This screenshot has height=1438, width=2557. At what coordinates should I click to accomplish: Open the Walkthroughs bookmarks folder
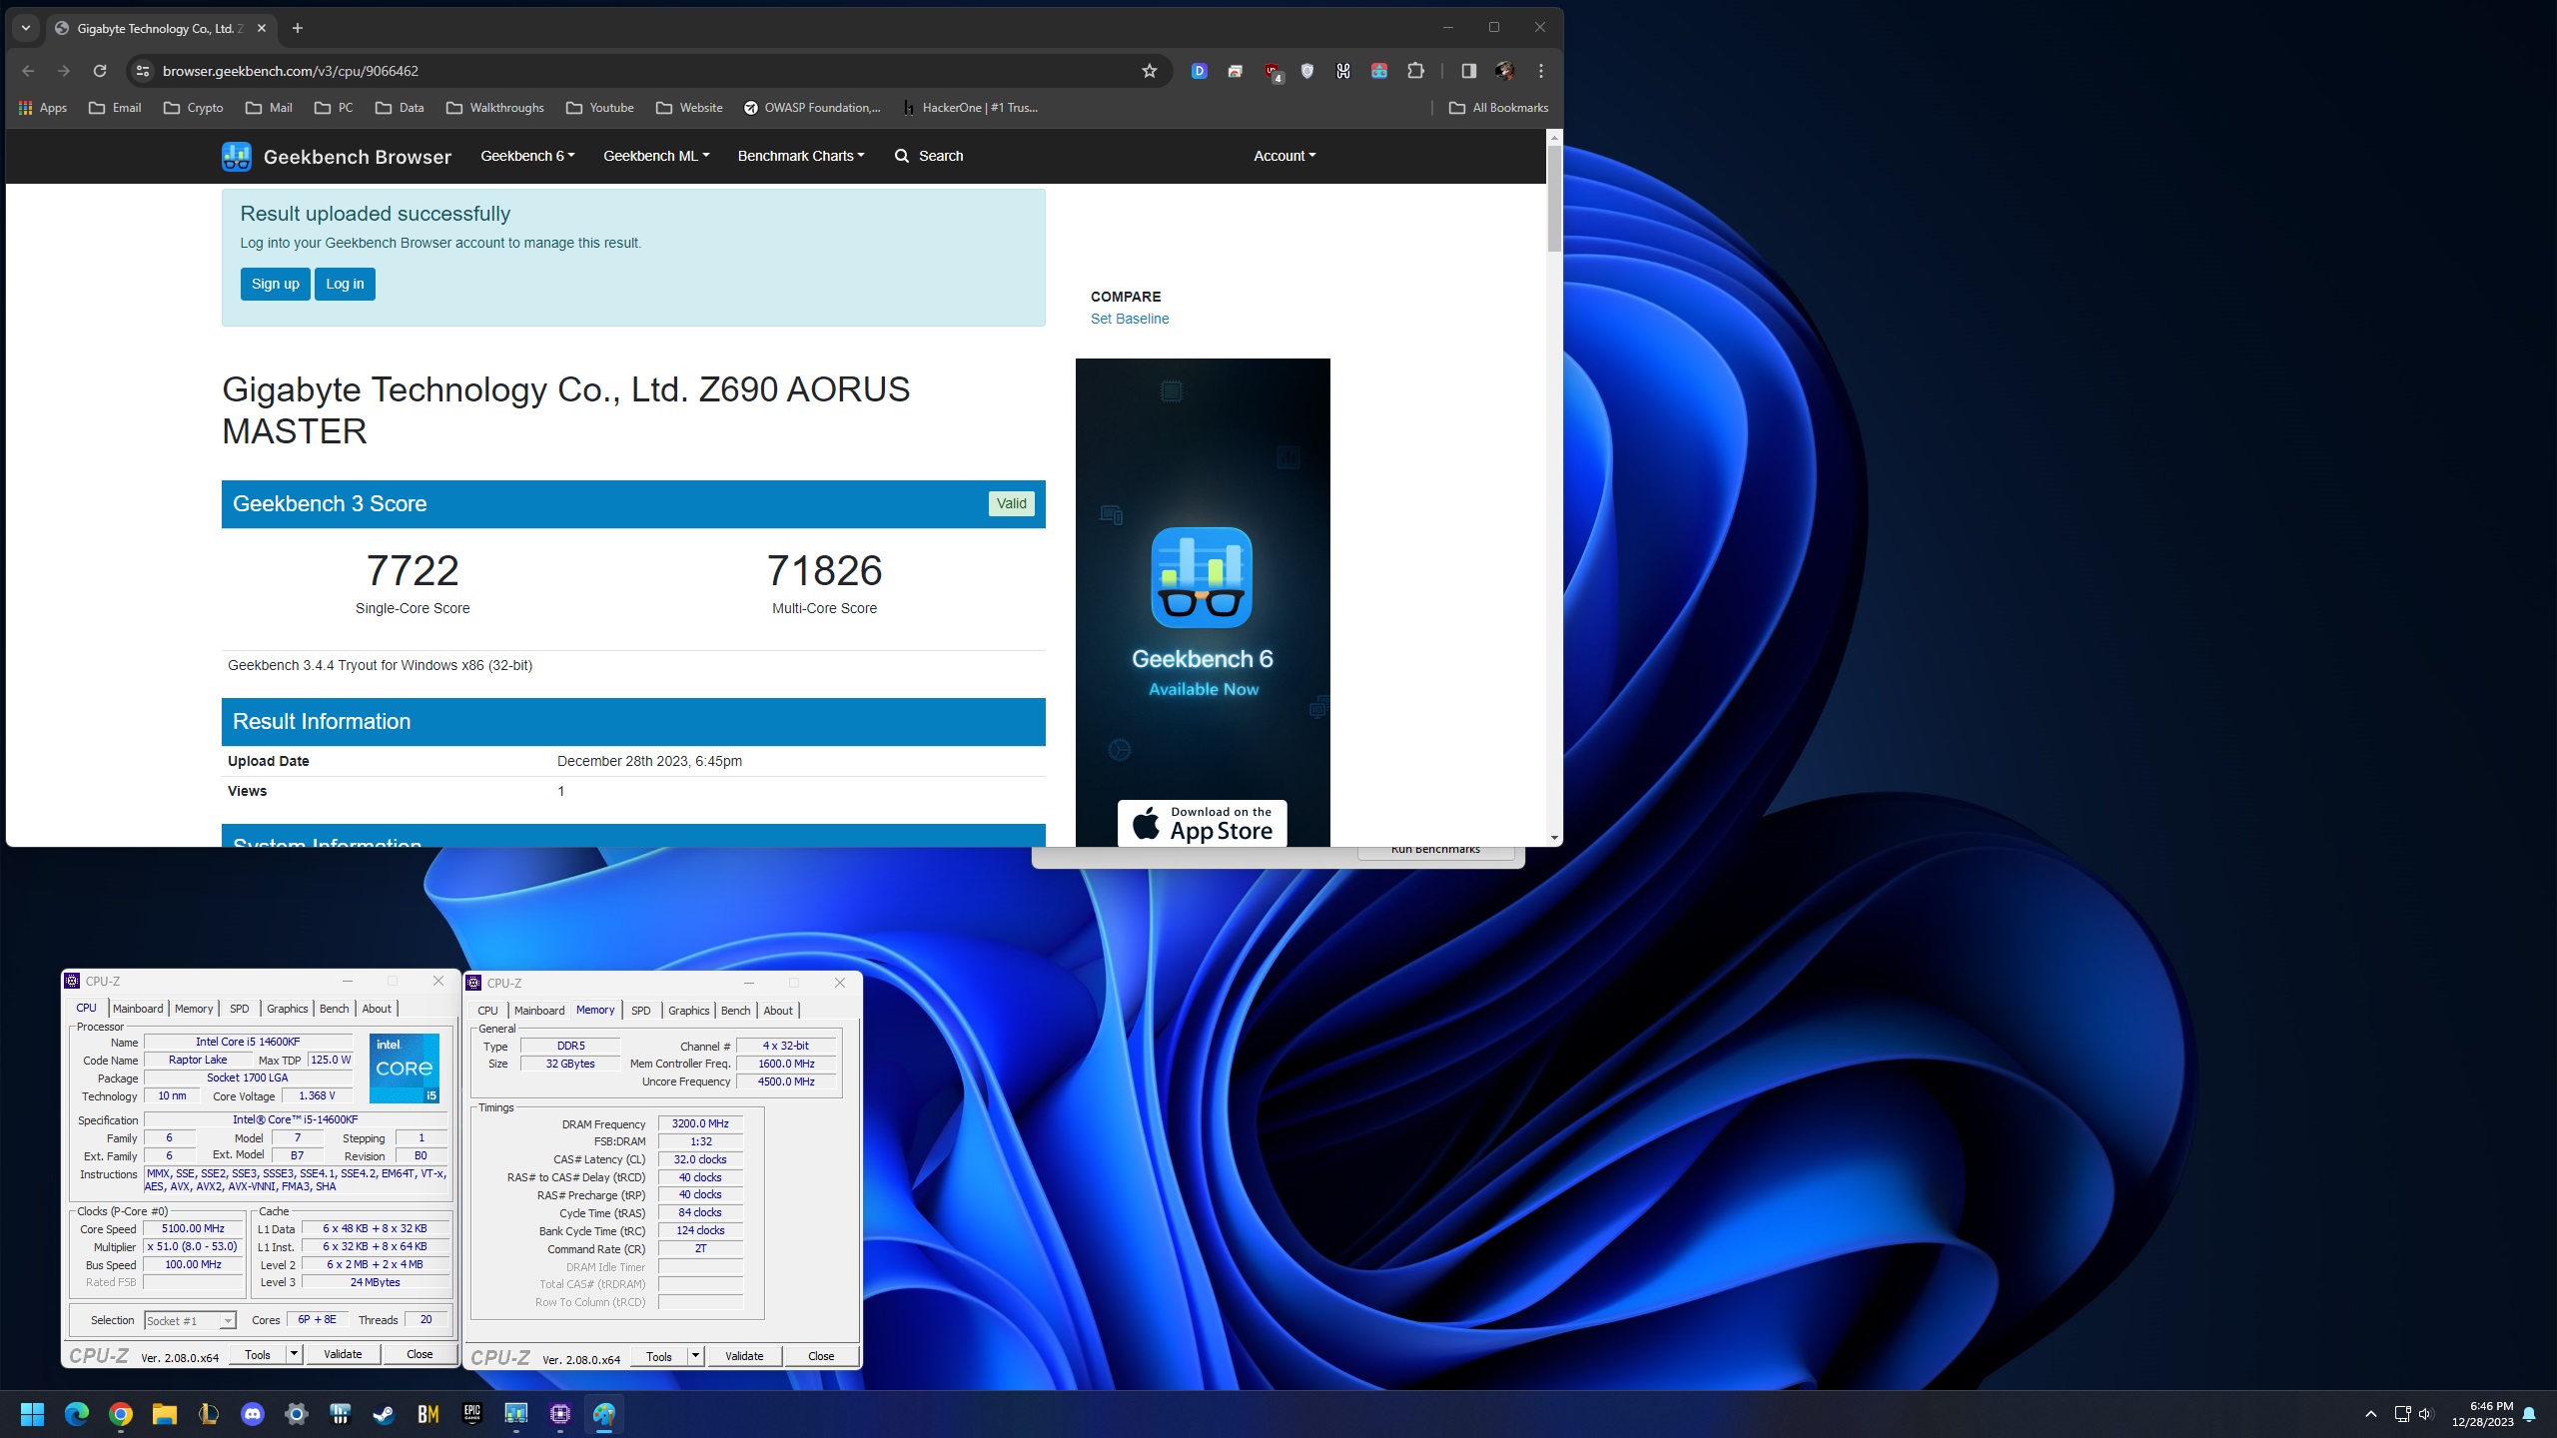click(x=495, y=108)
